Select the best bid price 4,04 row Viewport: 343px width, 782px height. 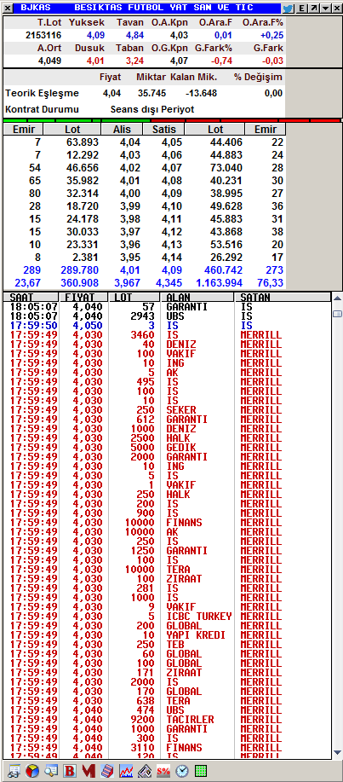click(145, 142)
